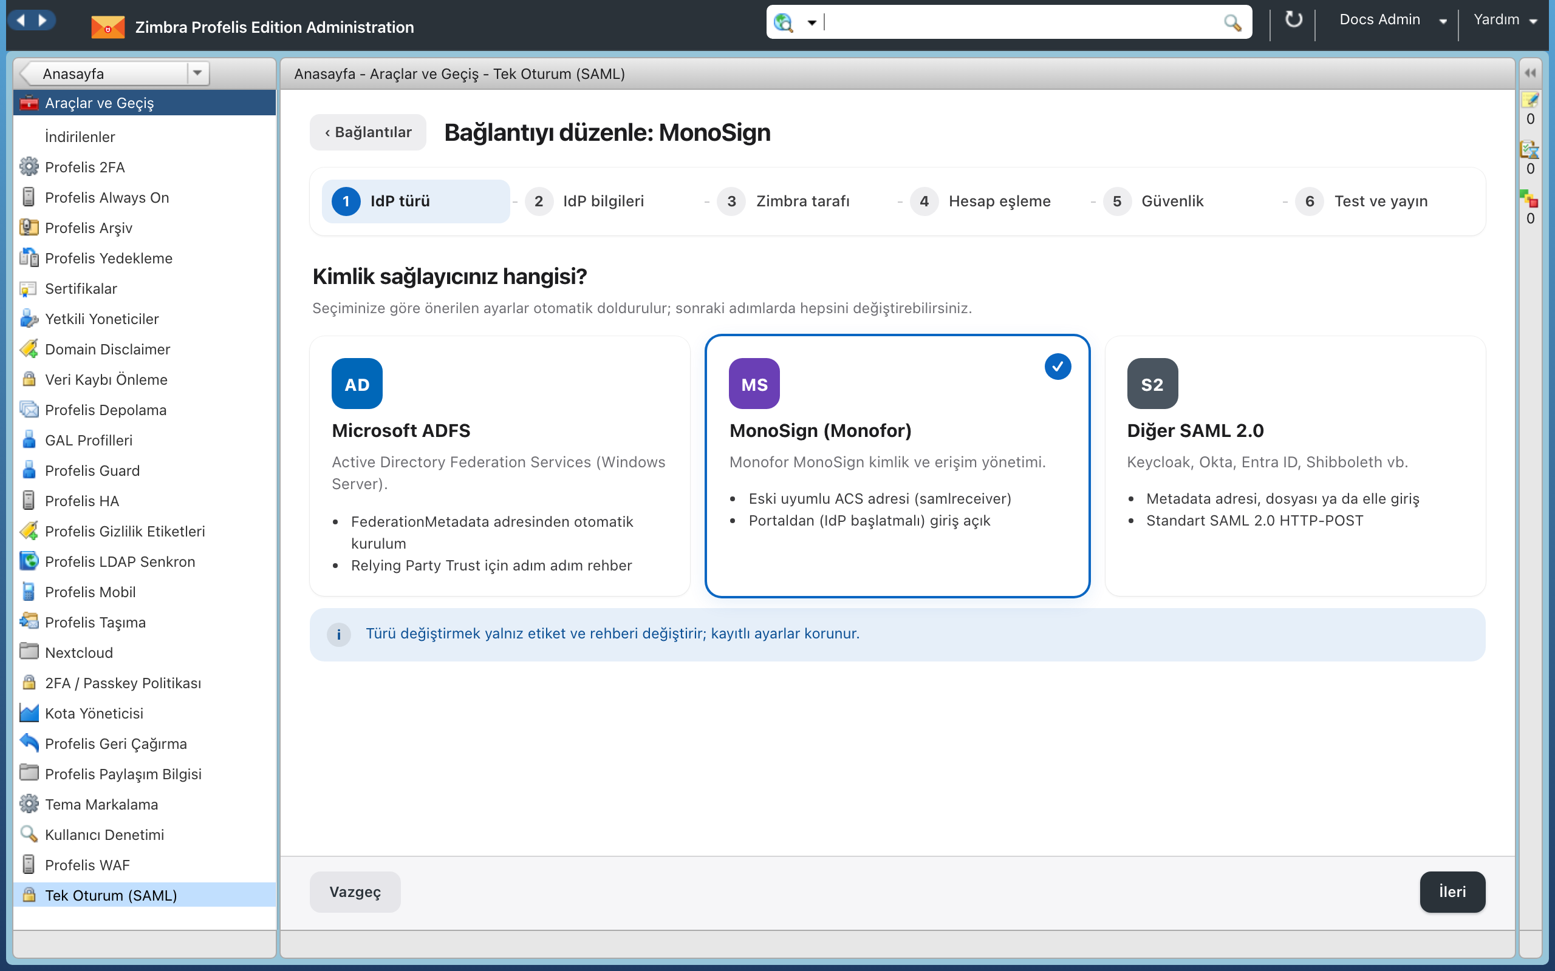Click the İleri next button
Viewport: 1555px width, 971px height.
tap(1452, 891)
